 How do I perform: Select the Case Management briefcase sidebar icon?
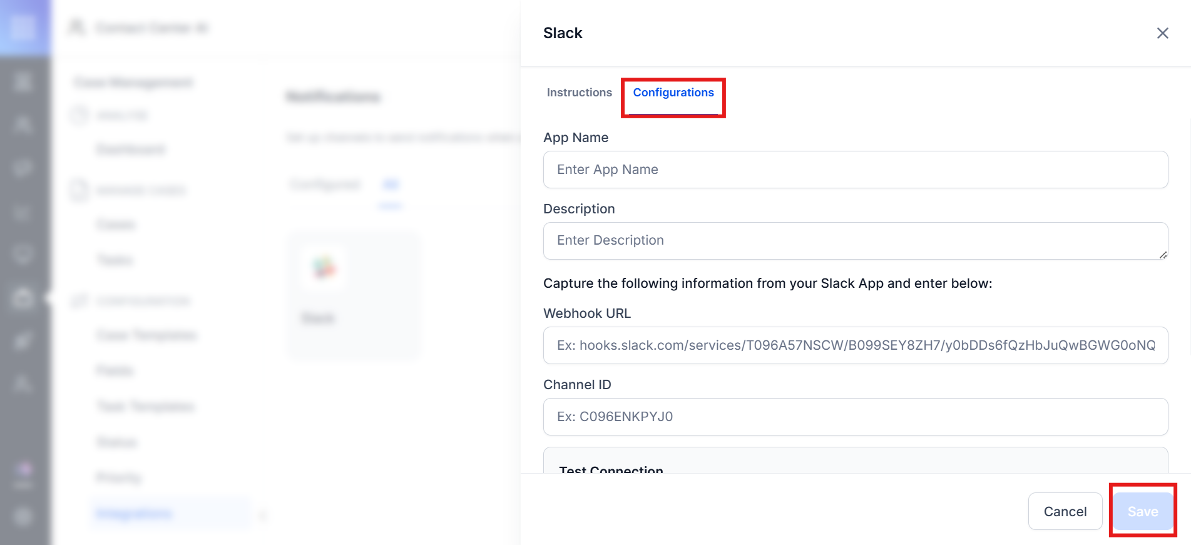point(24,298)
